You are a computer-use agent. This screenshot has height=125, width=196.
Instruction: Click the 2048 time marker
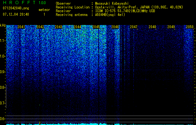pos(152,27)
